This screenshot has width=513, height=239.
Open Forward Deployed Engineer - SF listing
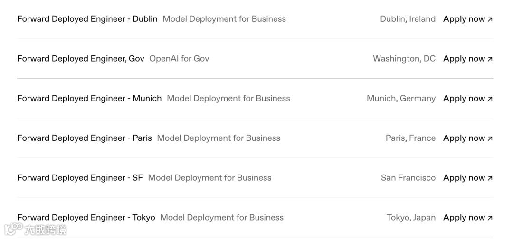(80, 178)
